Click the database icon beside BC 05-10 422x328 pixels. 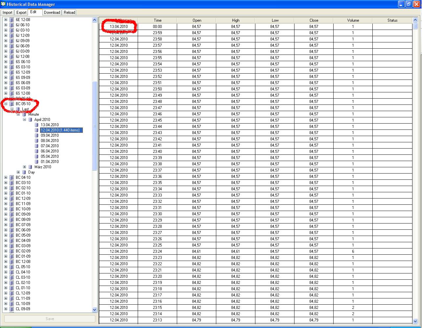pyautogui.click(x=12, y=104)
